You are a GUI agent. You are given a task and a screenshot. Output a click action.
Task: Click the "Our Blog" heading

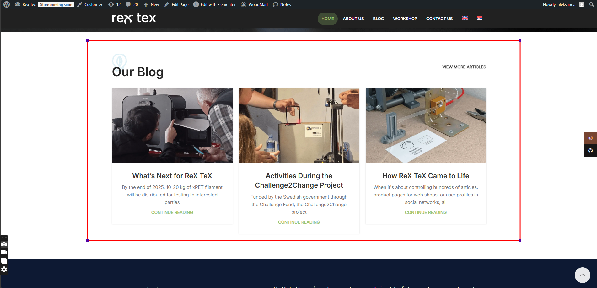click(x=138, y=72)
